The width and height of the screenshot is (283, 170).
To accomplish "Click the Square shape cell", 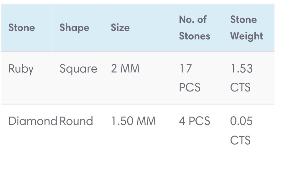I will coord(78,69).
